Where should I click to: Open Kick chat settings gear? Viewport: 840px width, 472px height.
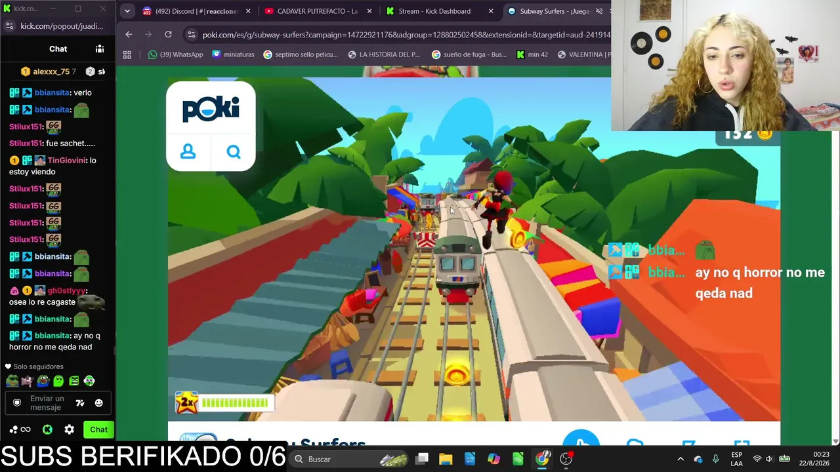pos(69,429)
